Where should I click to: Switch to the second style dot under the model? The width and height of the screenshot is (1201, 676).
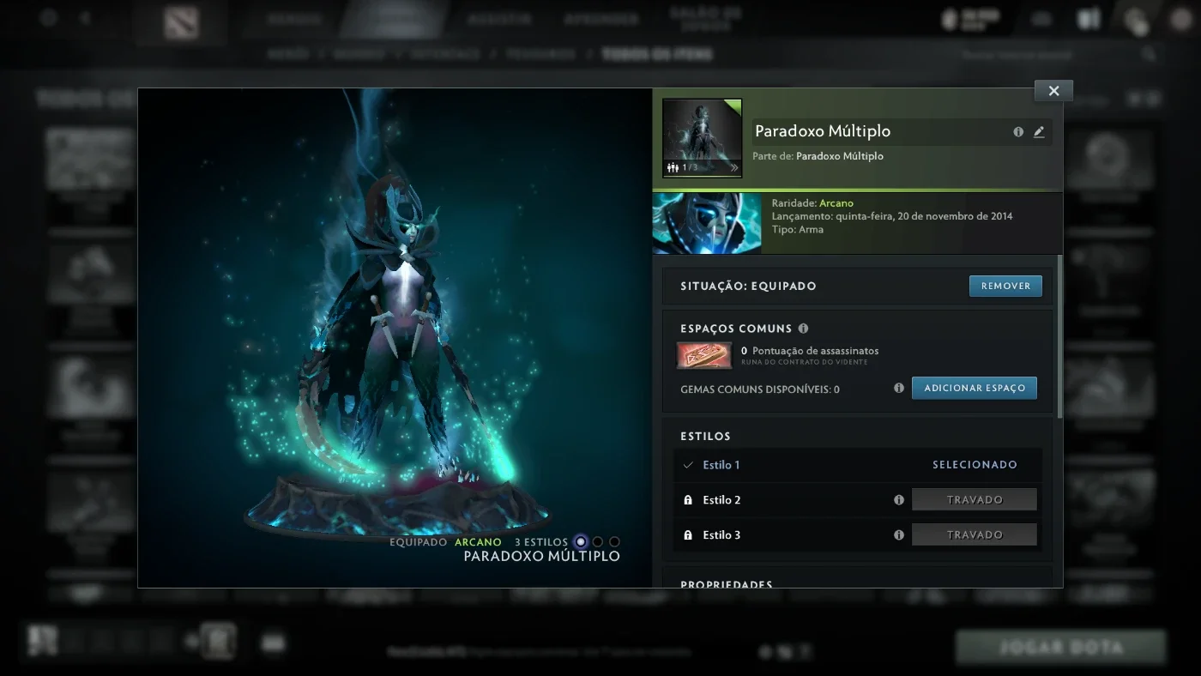tap(598, 542)
